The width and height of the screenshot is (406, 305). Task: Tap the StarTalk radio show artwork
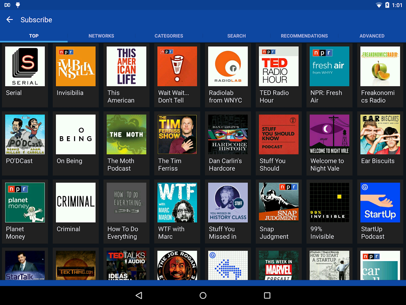[25, 265]
